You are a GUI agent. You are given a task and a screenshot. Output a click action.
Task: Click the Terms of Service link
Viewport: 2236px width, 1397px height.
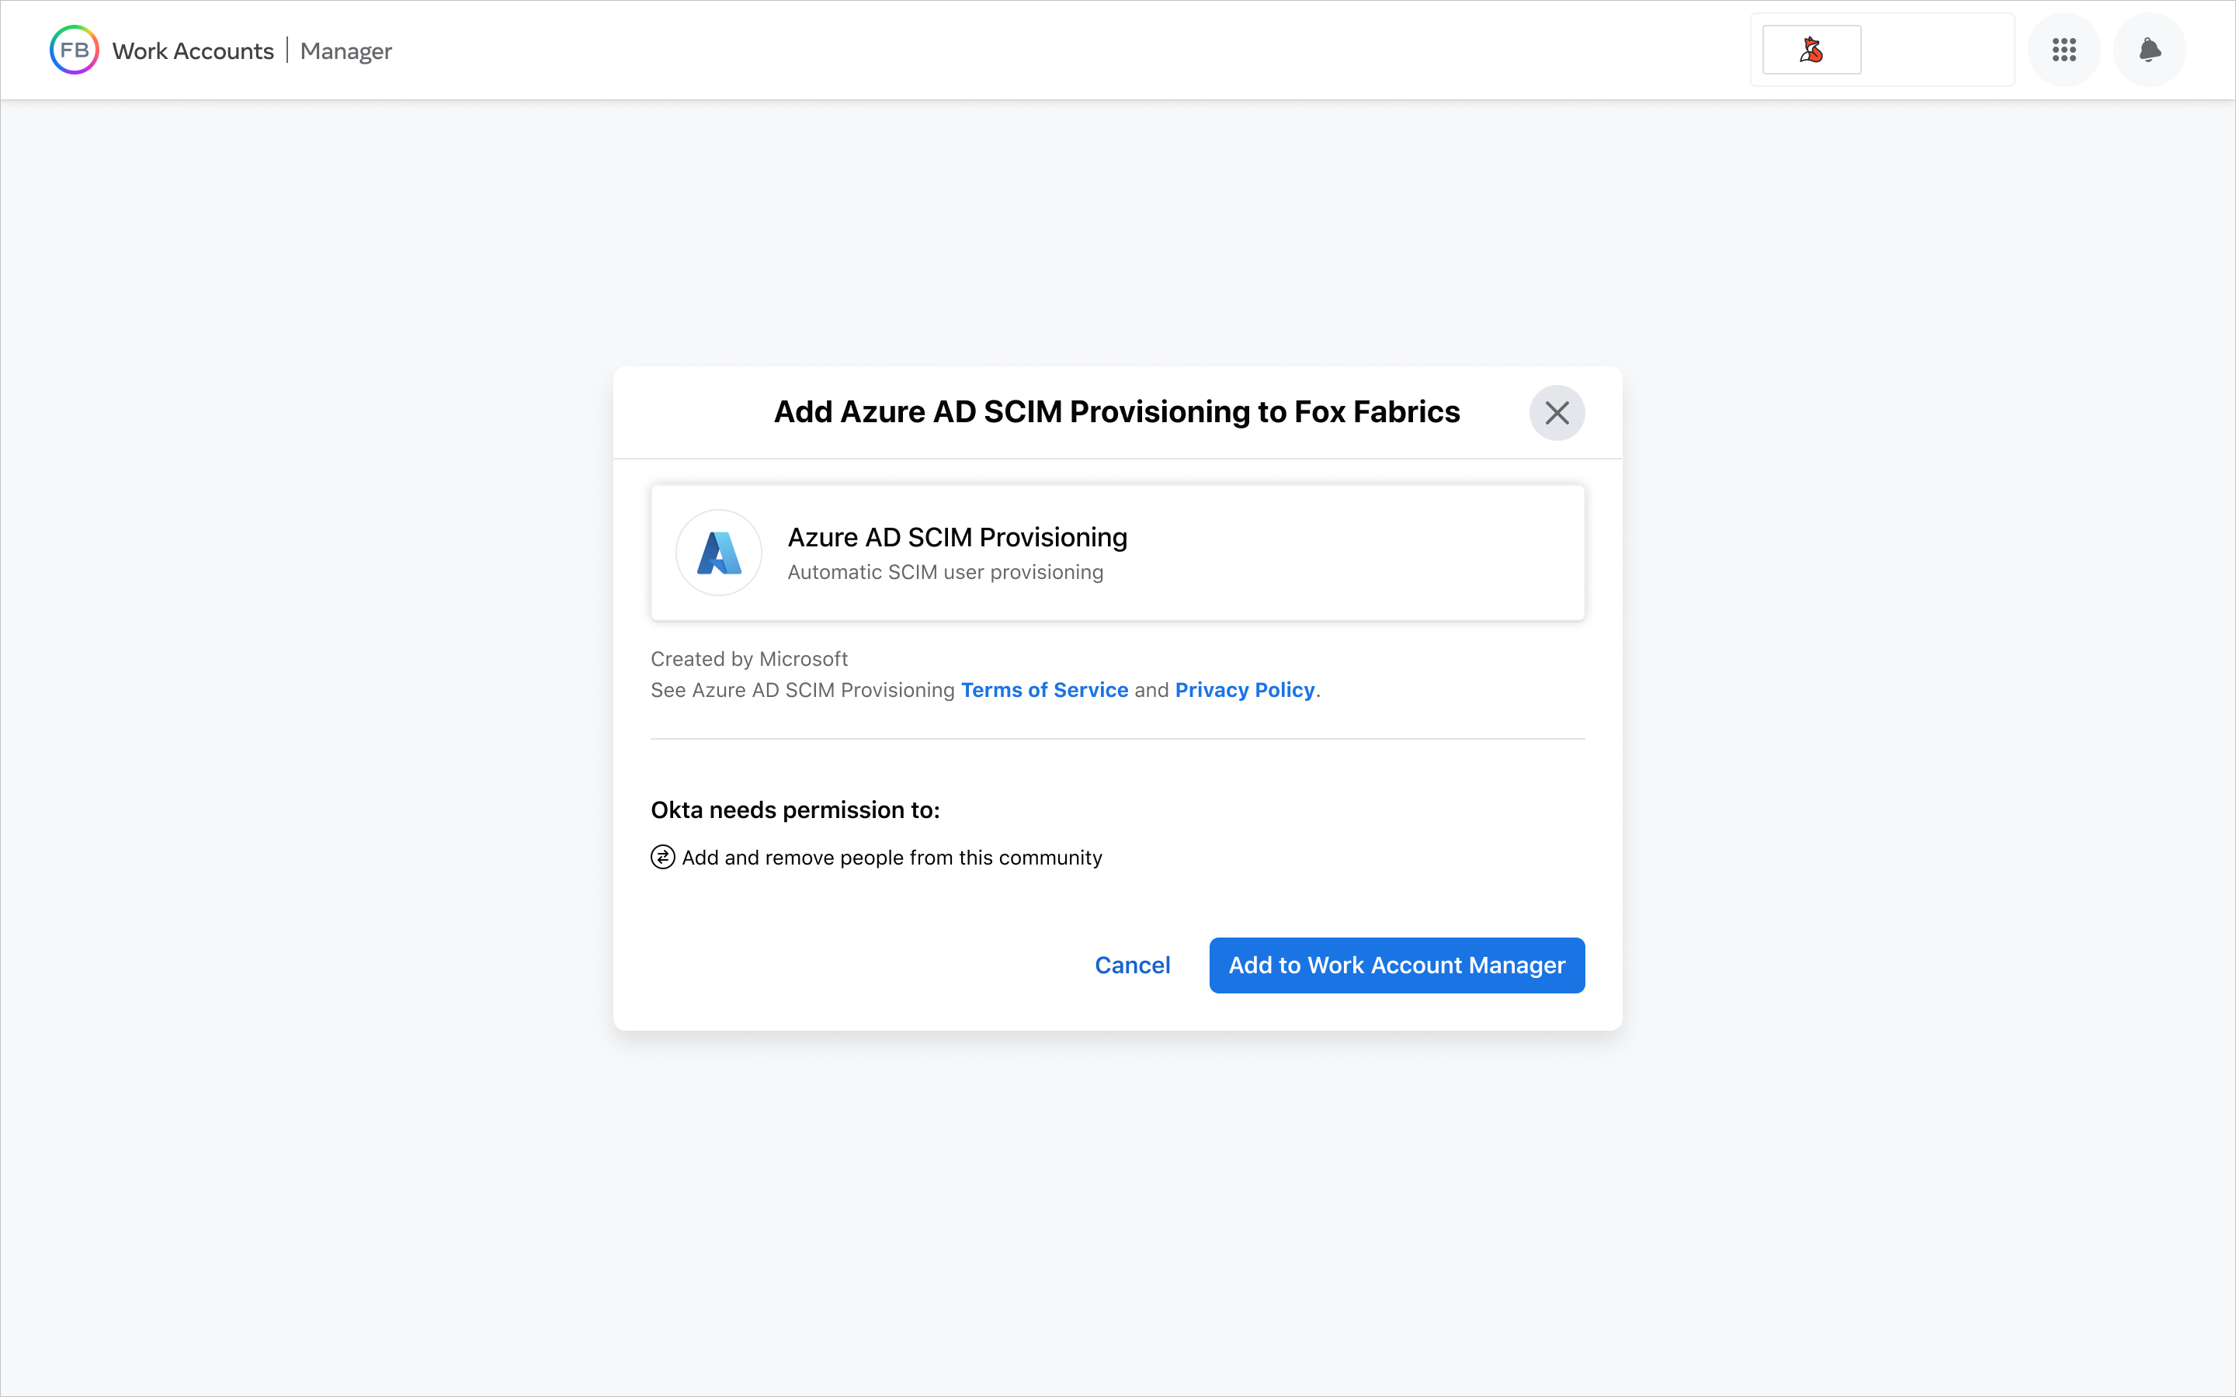click(x=1045, y=689)
